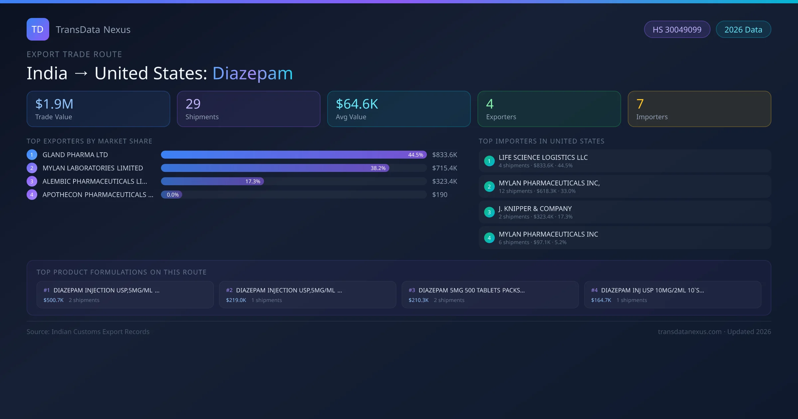The height and width of the screenshot is (419, 798).
Task: Open the TOP EXPORTERS BY MARKET SHARE section
Action: [x=90, y=141]
